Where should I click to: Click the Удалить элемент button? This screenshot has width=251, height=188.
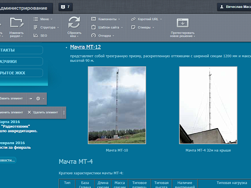tap(43, 112)
